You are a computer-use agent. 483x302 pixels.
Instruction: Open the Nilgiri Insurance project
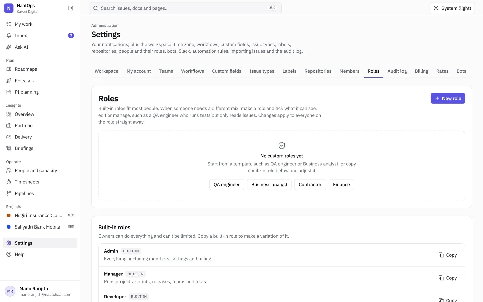(x=40, y=215)
